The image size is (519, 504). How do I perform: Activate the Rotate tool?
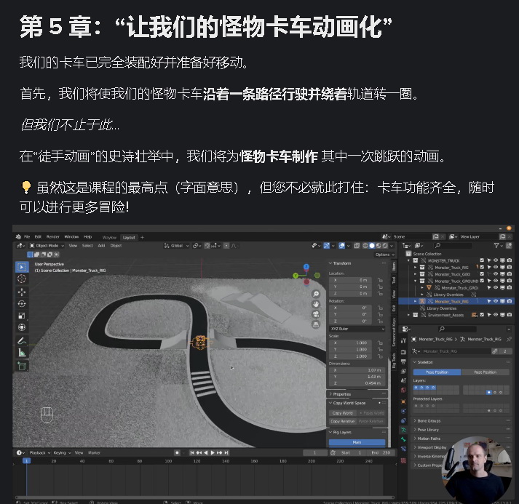[22, 303]
